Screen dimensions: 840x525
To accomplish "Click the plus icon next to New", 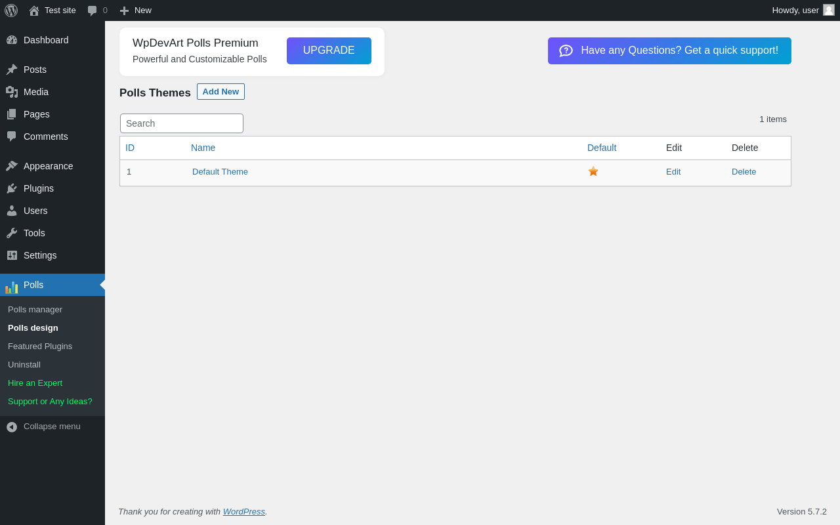I will (124, 10).
